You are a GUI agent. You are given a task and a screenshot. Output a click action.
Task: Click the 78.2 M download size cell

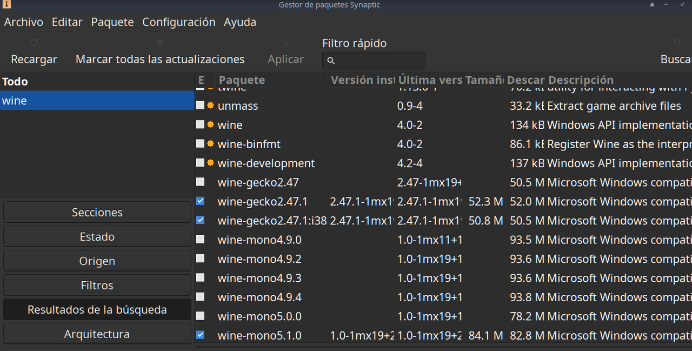[x=527, y=316]
